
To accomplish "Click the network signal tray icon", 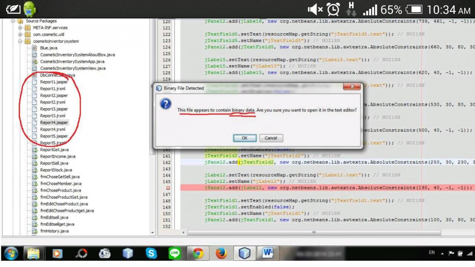I will (470, 253).
